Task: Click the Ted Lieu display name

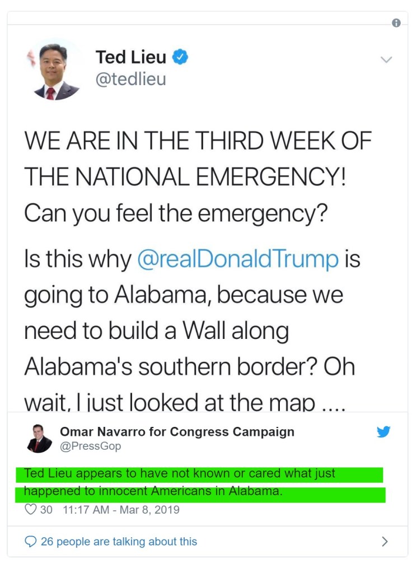Action: click(131, 57)
